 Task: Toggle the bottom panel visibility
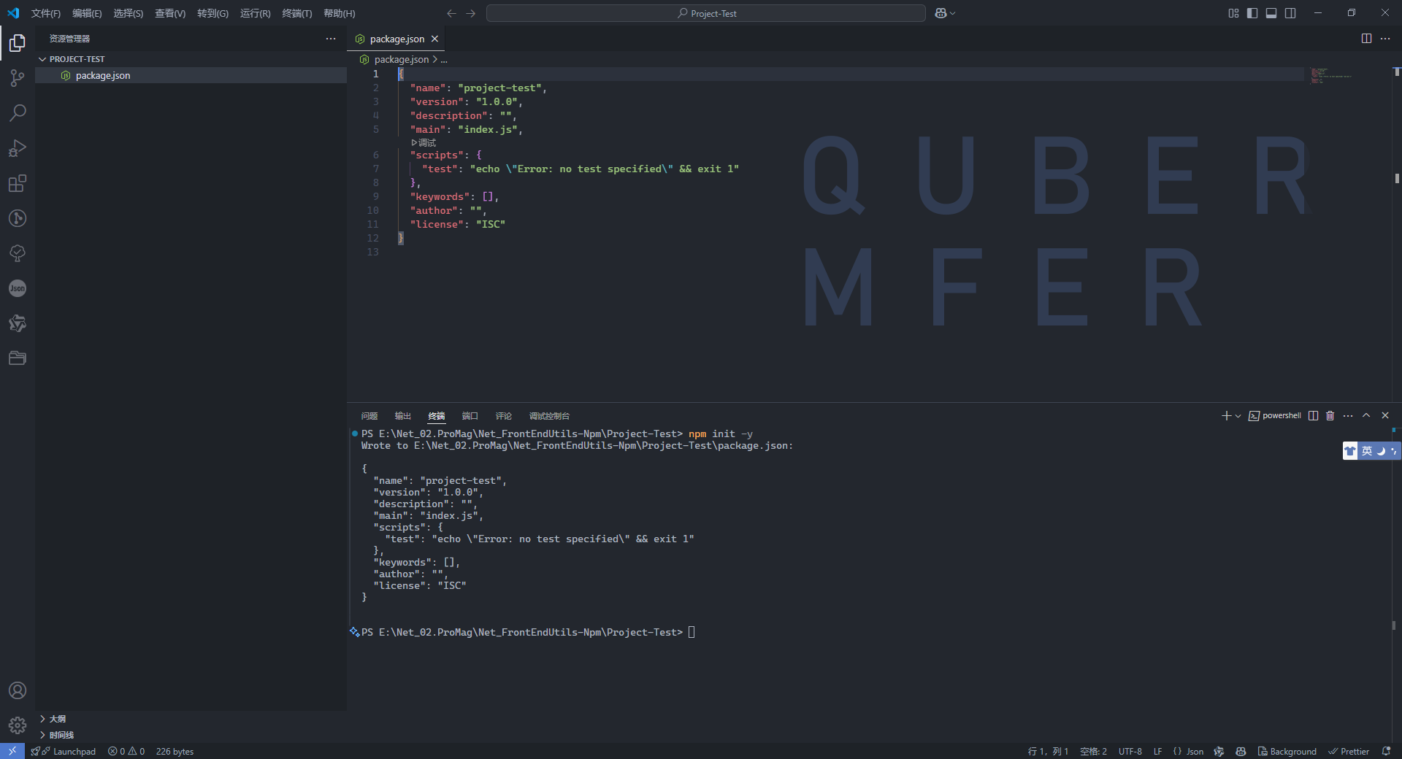coord(1271,13)
